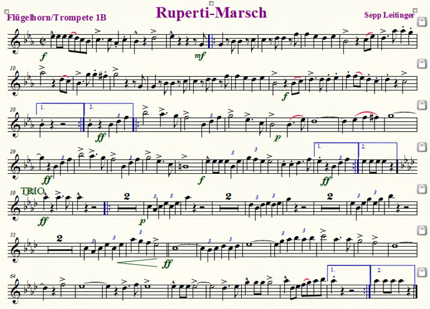Toggle the lock icon for the TRIO system at measure 39
430x309 pixels.
point(422,189)
